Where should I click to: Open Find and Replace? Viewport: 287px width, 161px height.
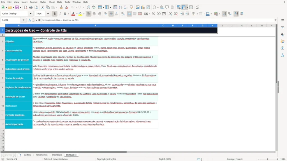click(x=88, y=7)
